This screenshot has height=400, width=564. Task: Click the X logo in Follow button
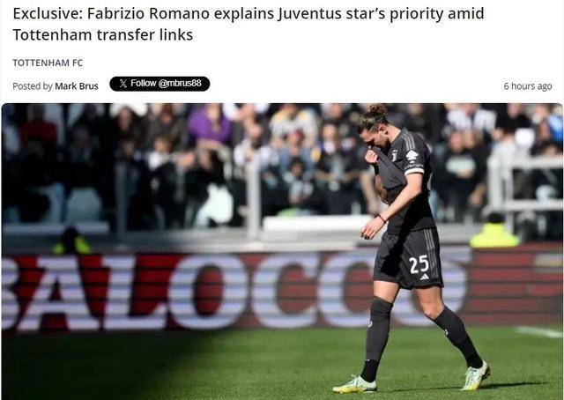click(x=123, y=84)
